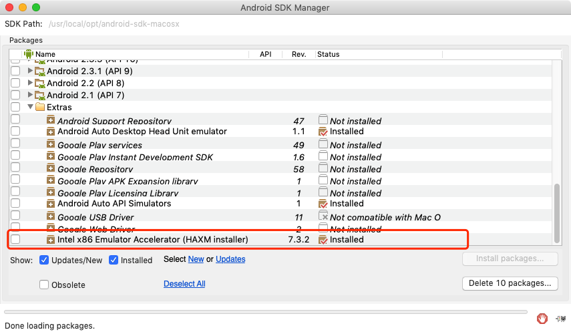Click the red stop hand icon
This screenshot has width=571, height=334.
tap(543, 318)
